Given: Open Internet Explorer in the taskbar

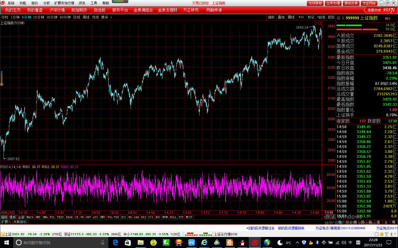Looking at the screenshot, I should pyautogui.click(x=204, y=242).
